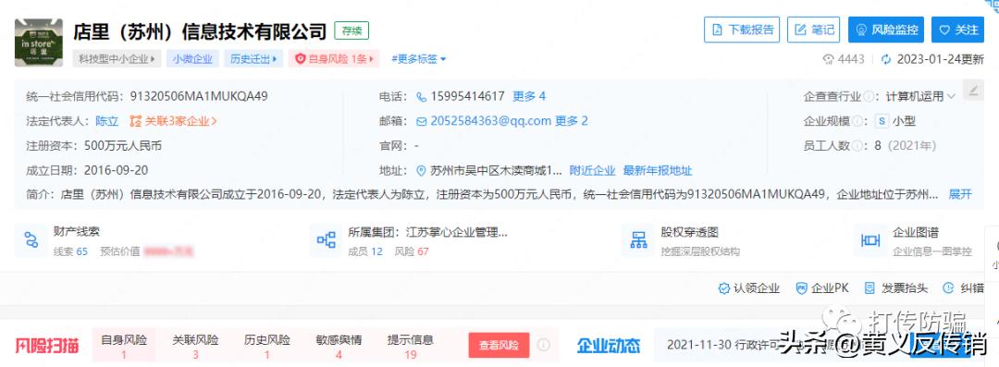The height and width of the screenshot is (367, 999).
Task: Select the 提示信息 19 tab
Action: point(411,347)
